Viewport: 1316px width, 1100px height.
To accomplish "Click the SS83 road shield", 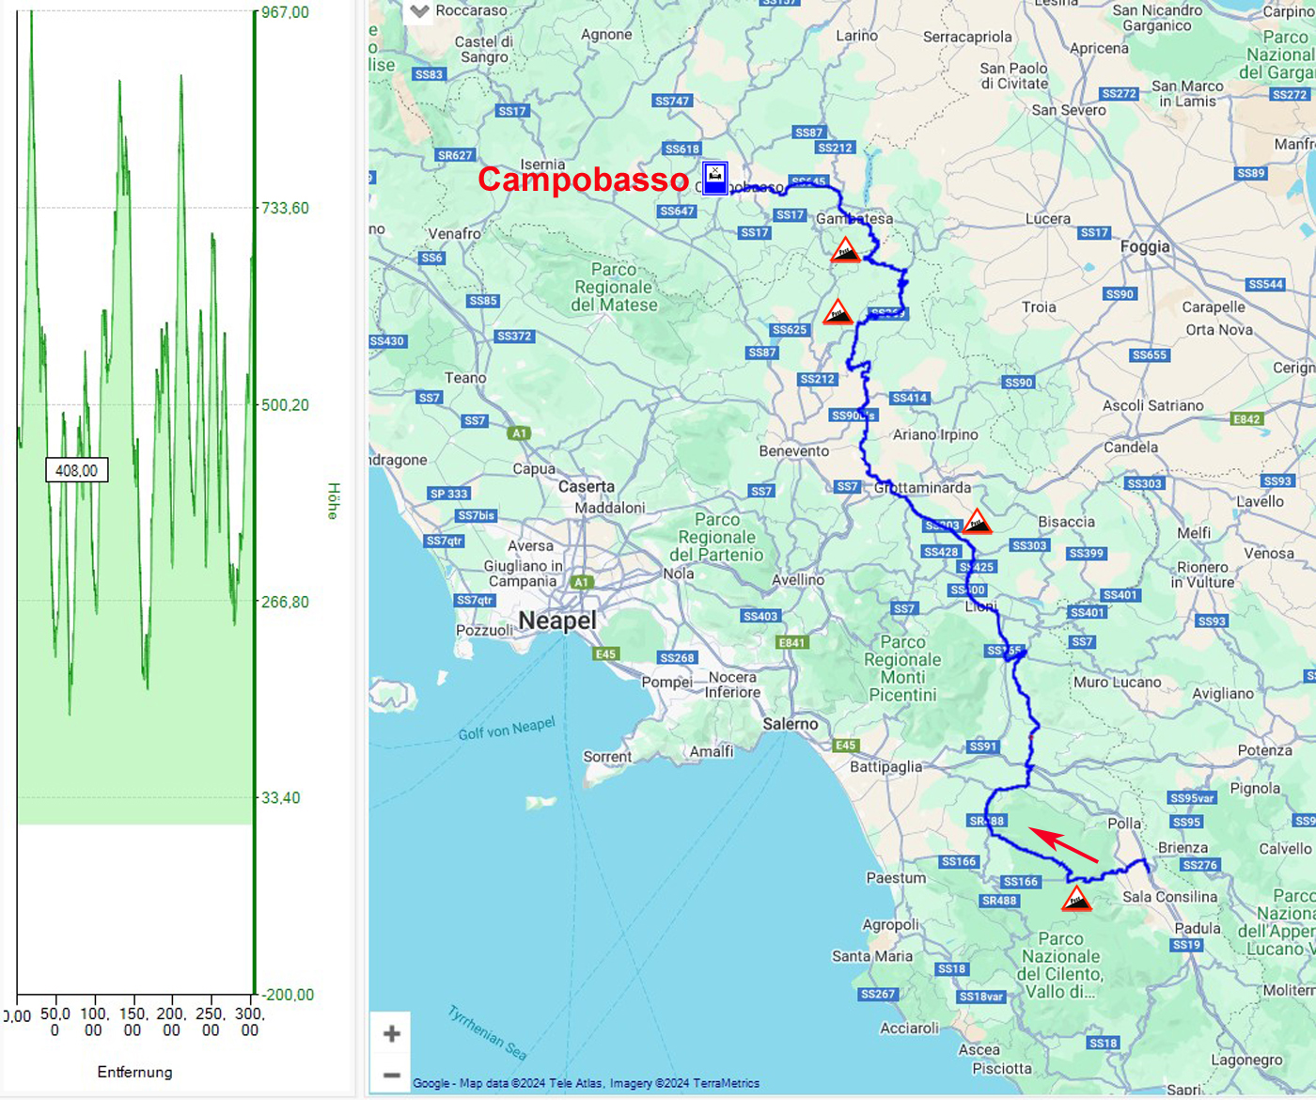I will pos(429,74).
